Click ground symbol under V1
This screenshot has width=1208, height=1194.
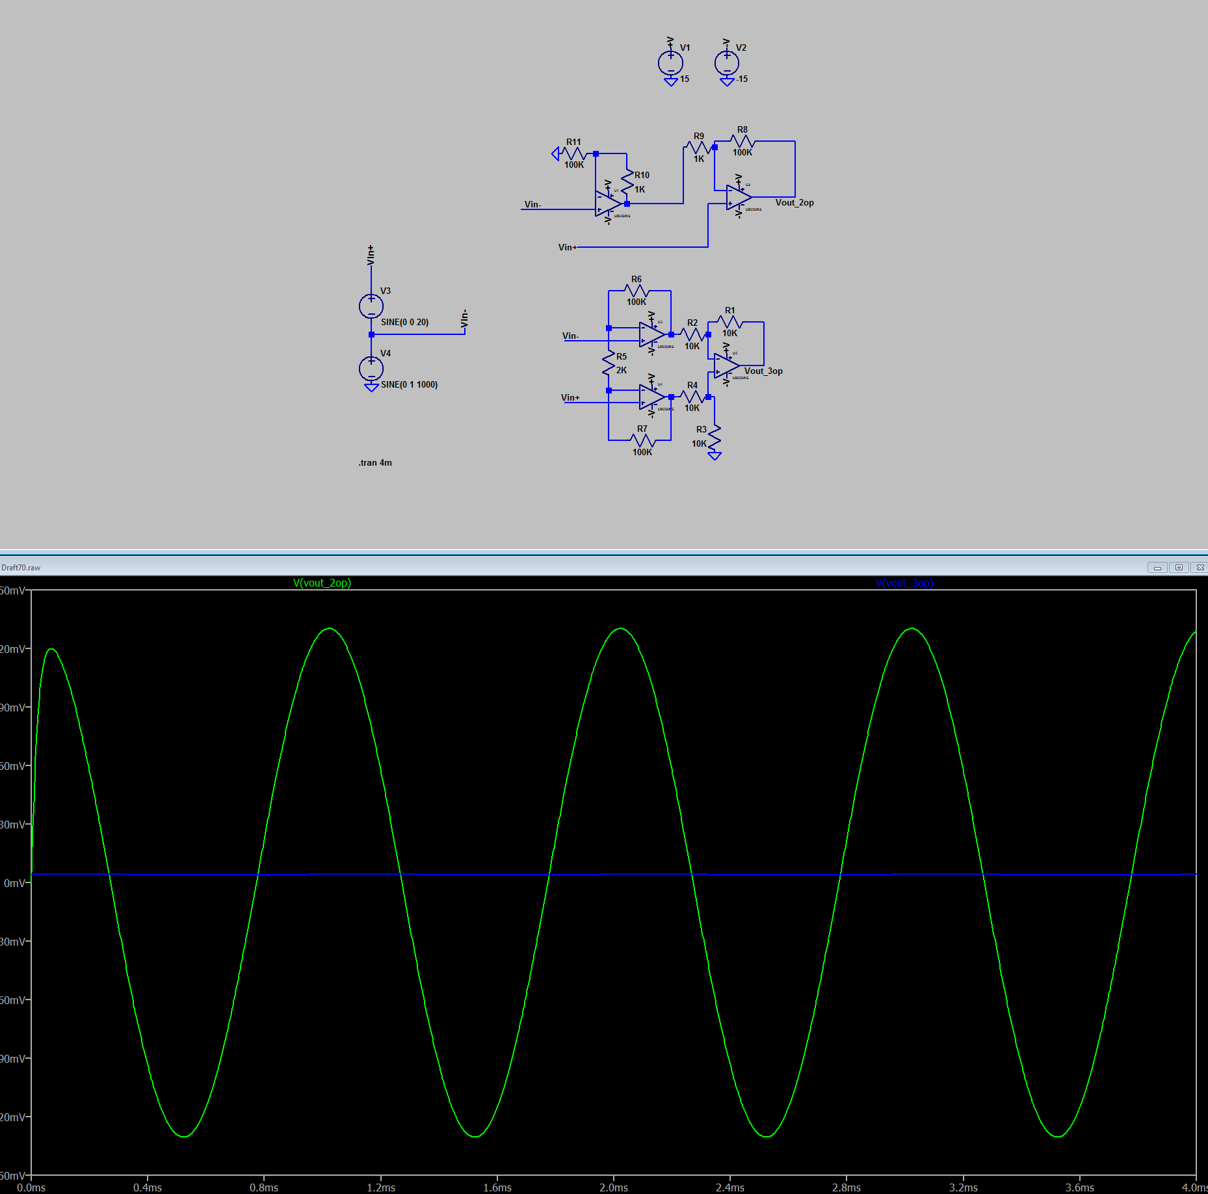point(671,82)
